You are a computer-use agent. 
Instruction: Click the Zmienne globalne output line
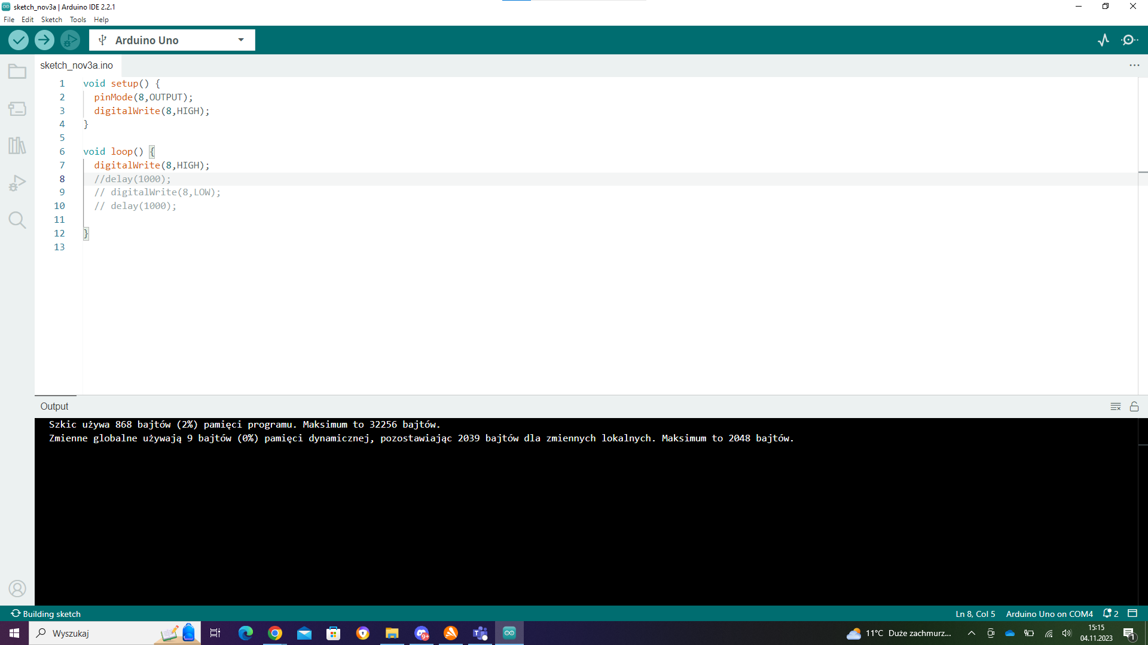tap(422, 438)
